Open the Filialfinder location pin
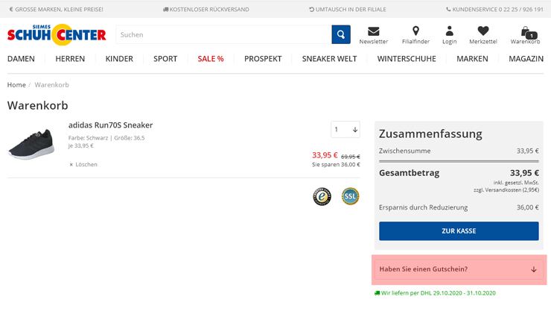The width and height of the screenshot is (551, 314). coord(415,31)
